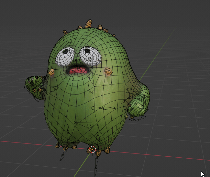
Task: Select the white eyeball on the image's right
Action: tap(90, 56)
